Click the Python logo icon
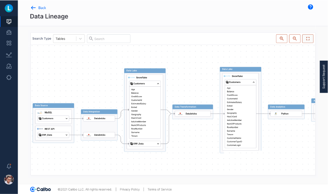 coord(276,114)
